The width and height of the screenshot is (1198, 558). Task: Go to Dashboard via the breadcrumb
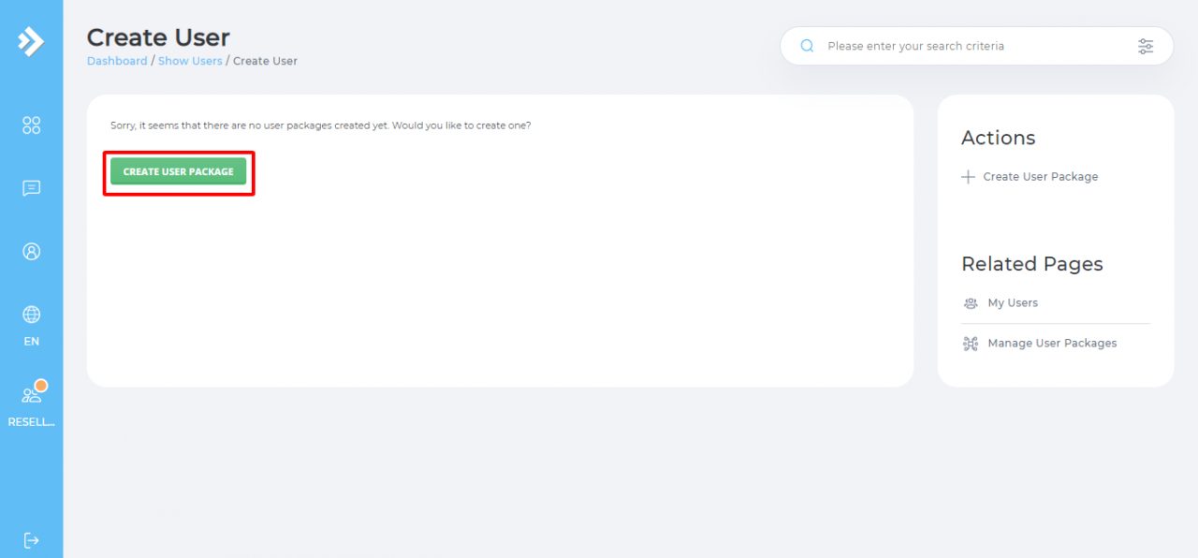pos(117,61)
